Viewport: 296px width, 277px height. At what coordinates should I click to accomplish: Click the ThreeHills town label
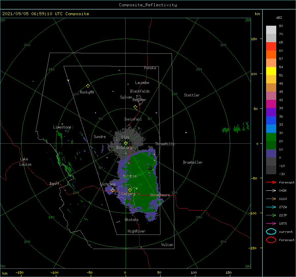coord(165,144)
